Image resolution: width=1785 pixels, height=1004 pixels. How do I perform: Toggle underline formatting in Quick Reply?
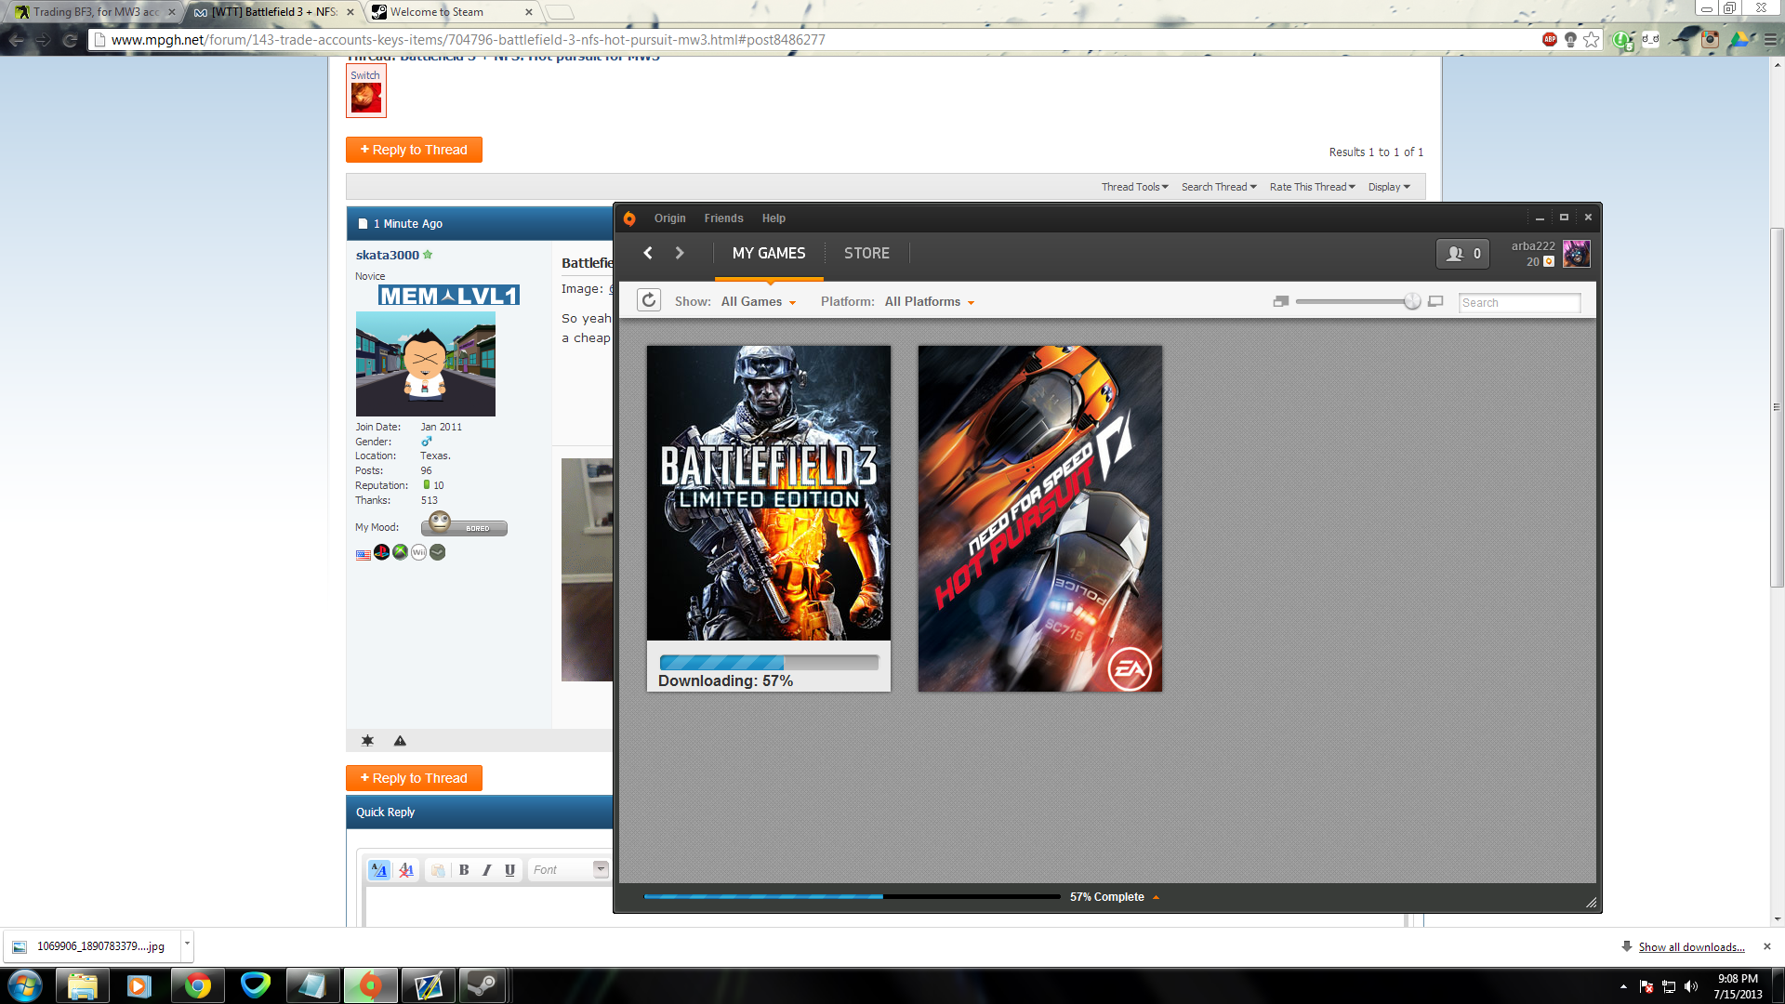click(509, 870)
